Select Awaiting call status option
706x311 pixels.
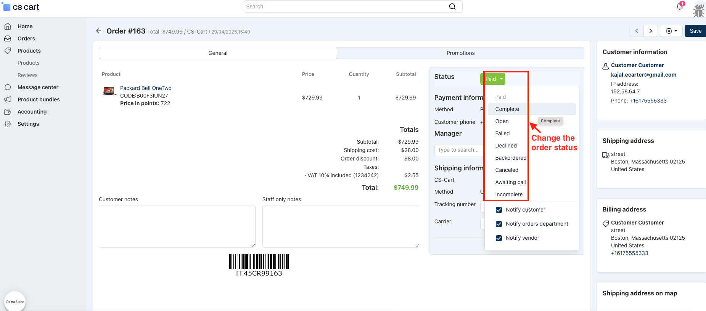(532, 182)
